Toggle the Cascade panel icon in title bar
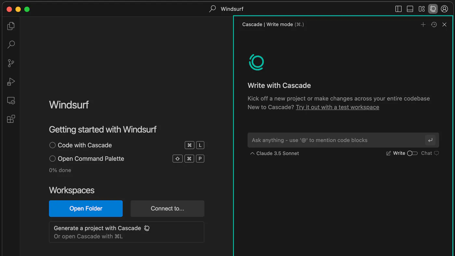 click(x=433, y=9)
